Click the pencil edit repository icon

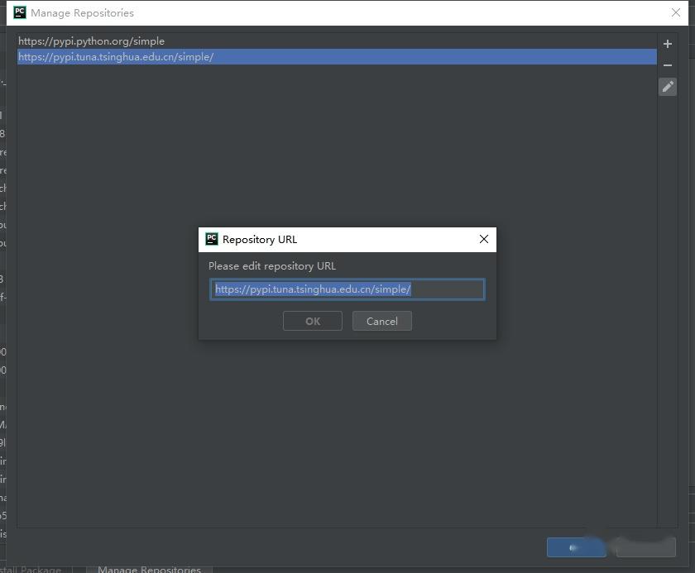point(668,87)
